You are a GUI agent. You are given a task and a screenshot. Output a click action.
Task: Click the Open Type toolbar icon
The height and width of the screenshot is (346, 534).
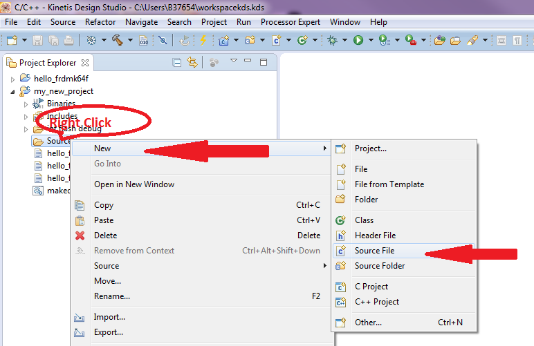click(440, 41)
